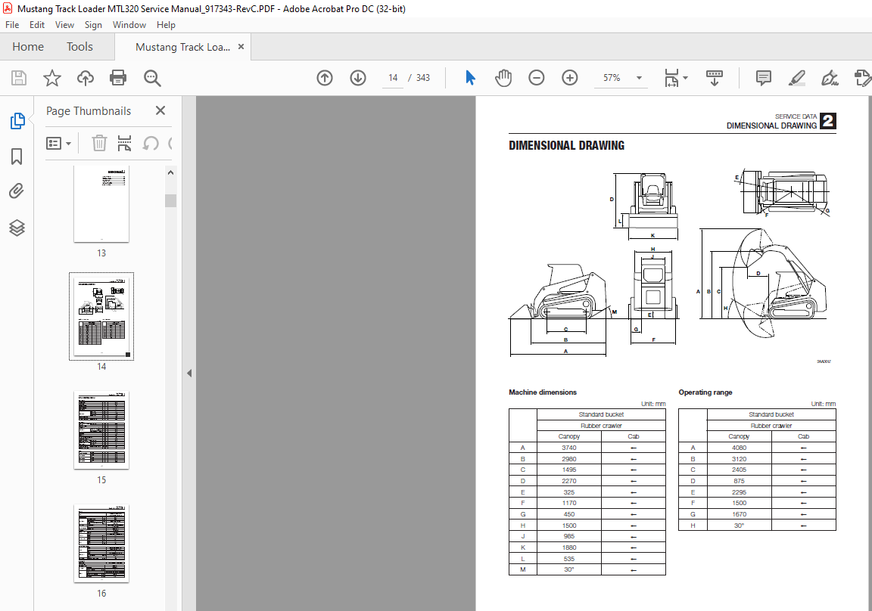Select page 14 thumbnail

pyautogui.click(x=101, y=317)
